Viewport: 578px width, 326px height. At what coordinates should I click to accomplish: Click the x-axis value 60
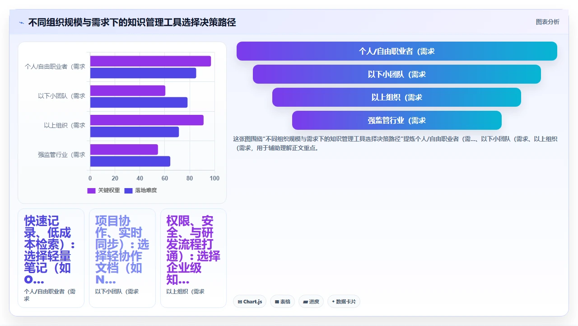click(165, 178)
